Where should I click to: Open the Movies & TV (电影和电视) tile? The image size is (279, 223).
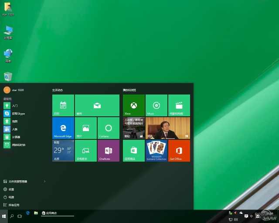(x=179, y=105)
